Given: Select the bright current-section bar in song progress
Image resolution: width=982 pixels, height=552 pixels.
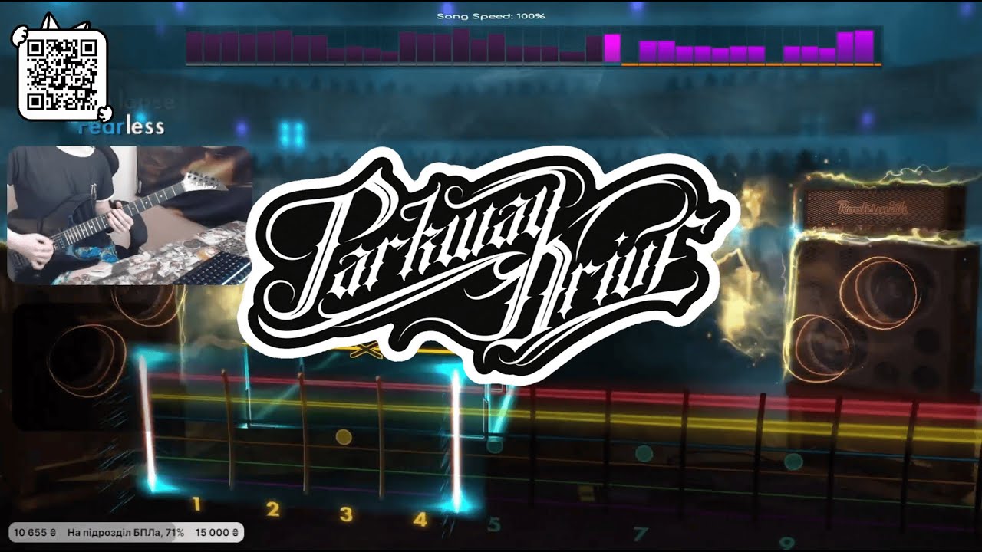Looking at the screenshot, I should coord(611,48).
